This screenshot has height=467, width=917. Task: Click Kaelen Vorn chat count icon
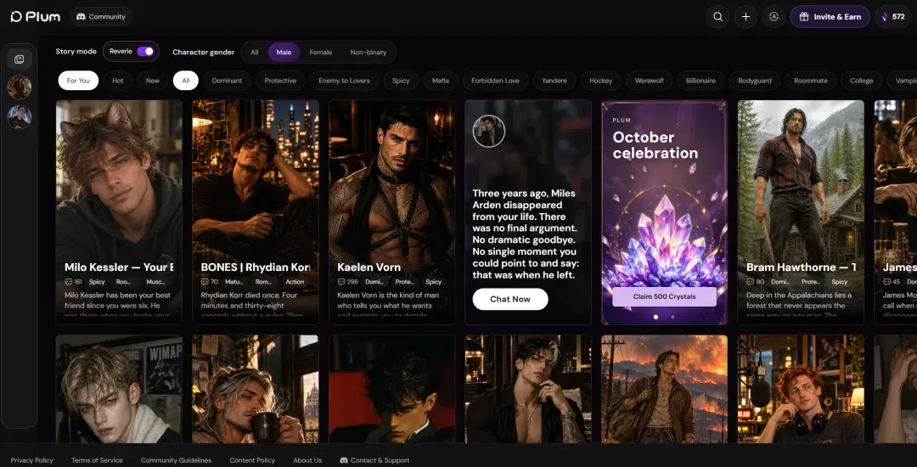point(341,282)
